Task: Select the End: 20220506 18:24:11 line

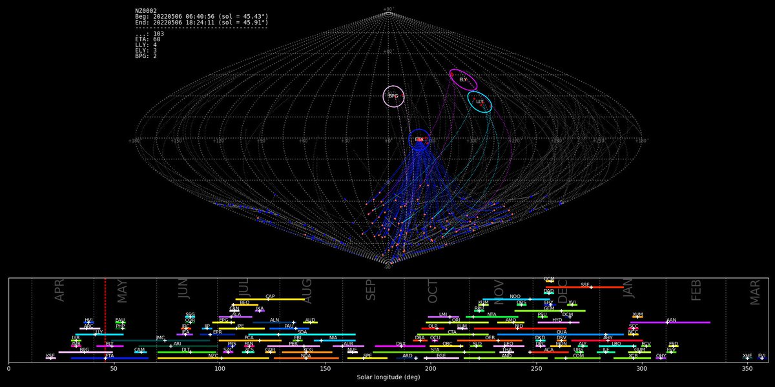Action: click(201, 22)
